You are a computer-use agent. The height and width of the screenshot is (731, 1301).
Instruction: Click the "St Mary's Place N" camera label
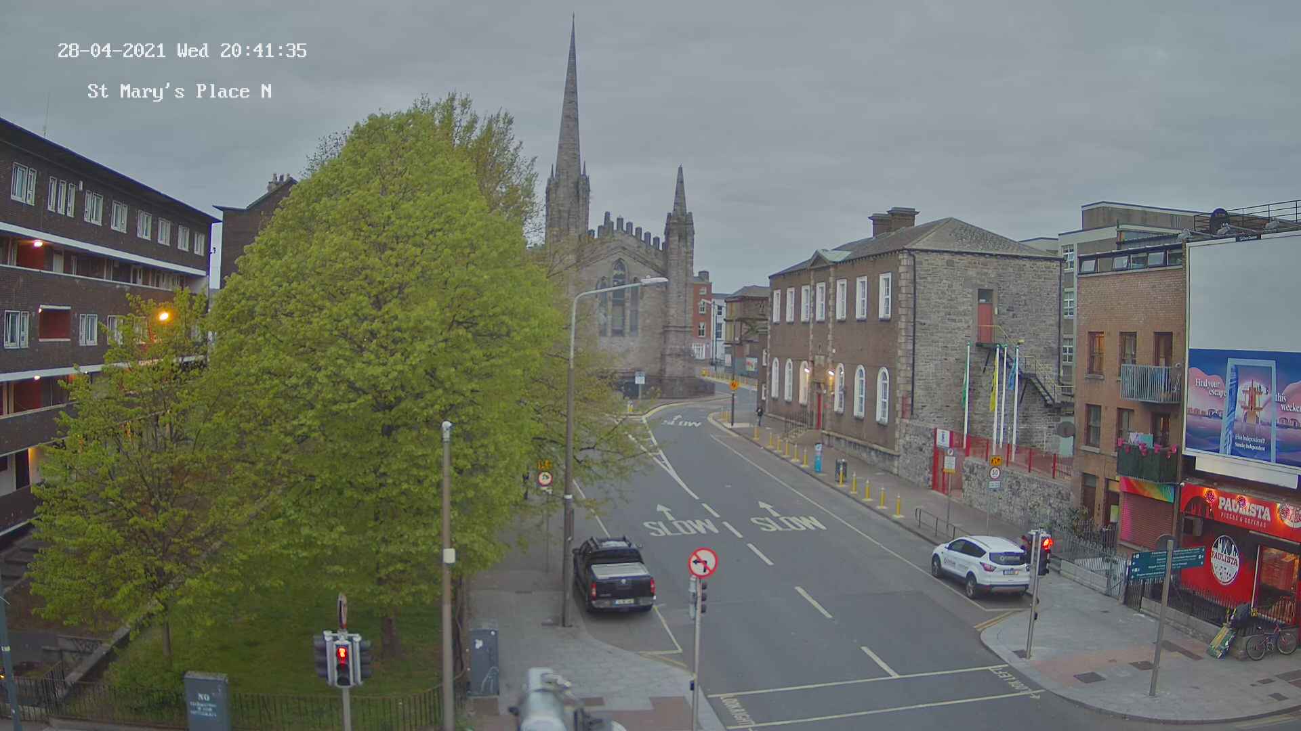coord(180,91)
